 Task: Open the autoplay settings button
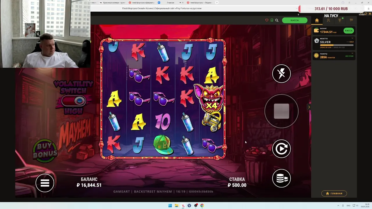click(281, 149)
